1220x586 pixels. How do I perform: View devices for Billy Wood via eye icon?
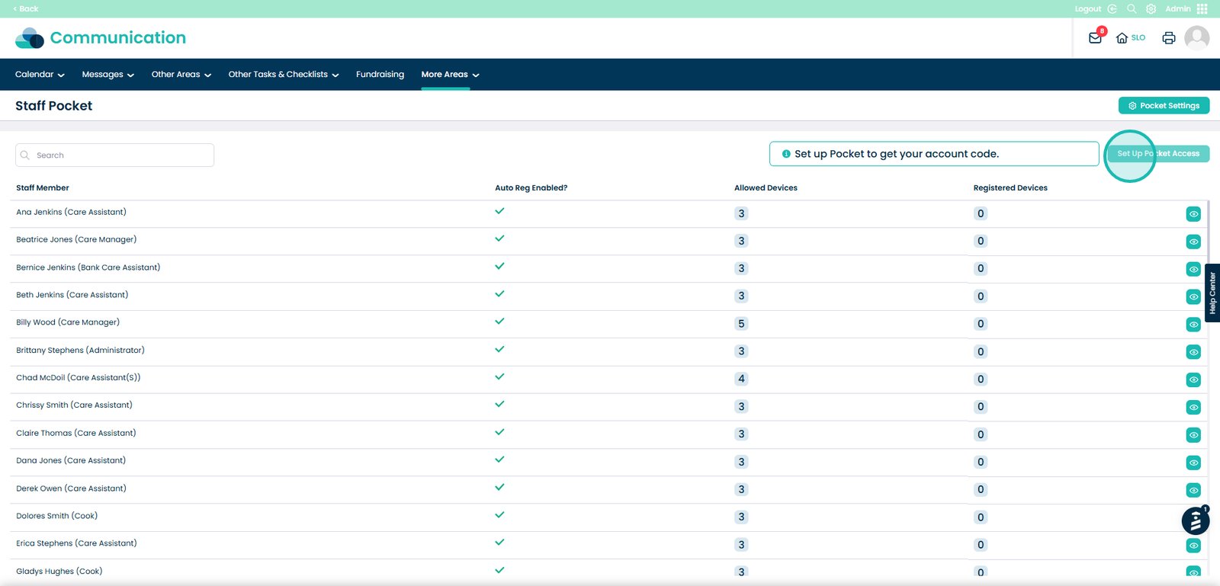tap(1193, 325)
